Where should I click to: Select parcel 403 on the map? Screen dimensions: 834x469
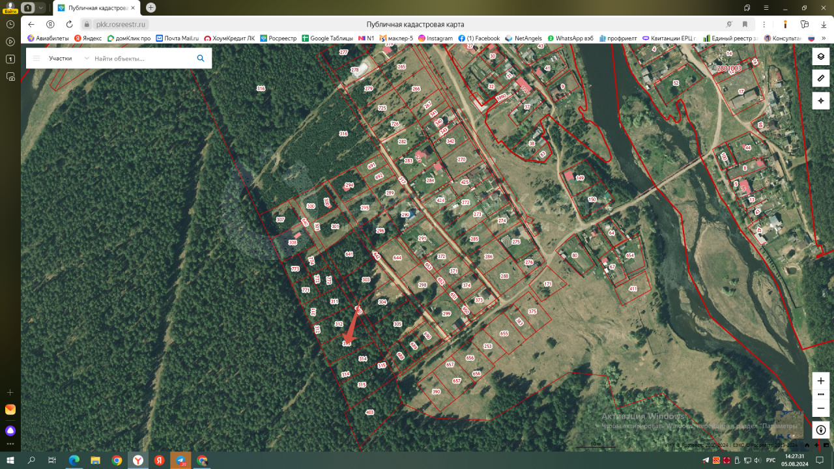[x=370, y=412]
